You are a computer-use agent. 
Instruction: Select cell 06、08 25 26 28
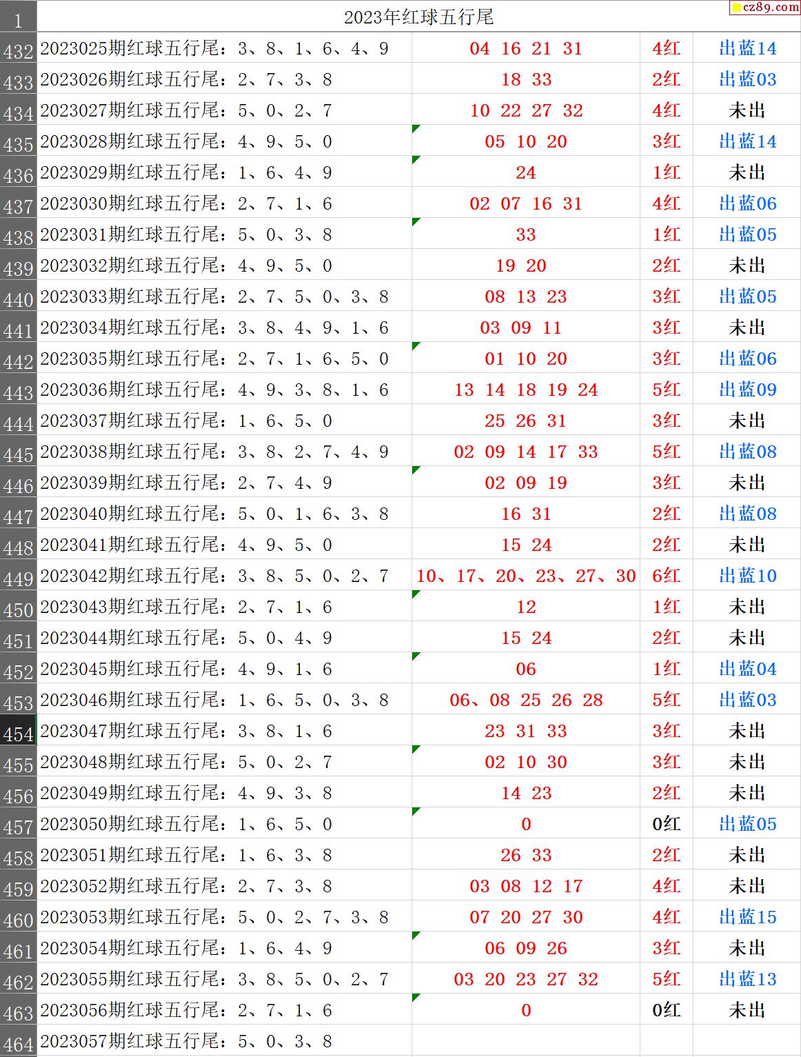[x=526, y=700]
